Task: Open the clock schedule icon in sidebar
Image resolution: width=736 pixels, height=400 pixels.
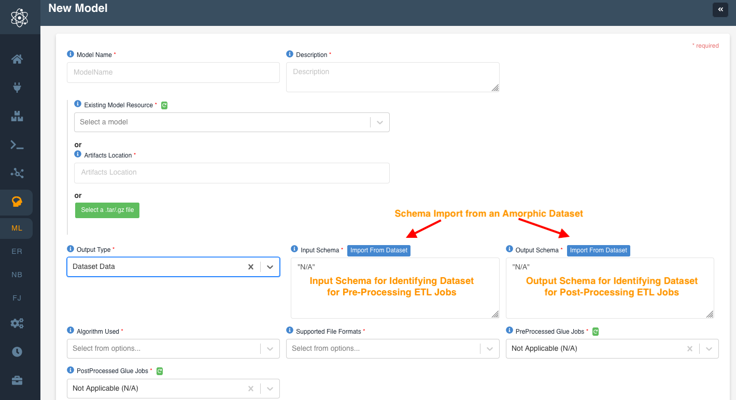Action: click(x=17, y=352)
